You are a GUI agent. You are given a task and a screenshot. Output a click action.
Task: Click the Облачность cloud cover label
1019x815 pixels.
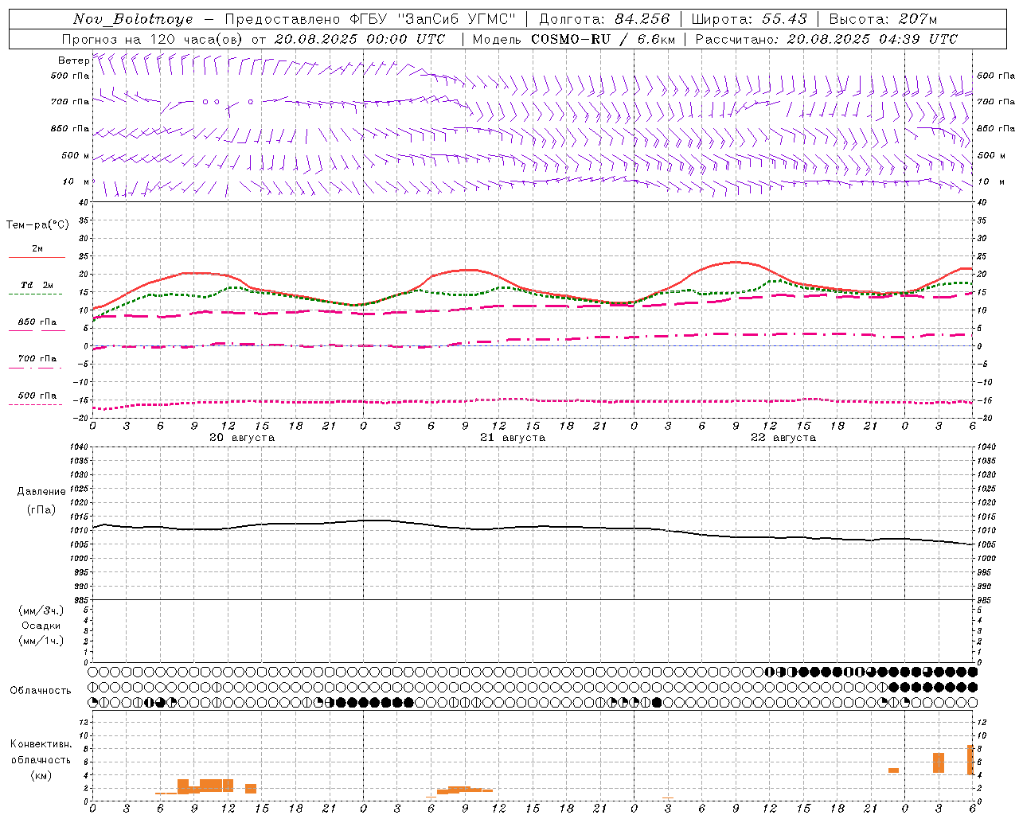[x=41, y=691]
